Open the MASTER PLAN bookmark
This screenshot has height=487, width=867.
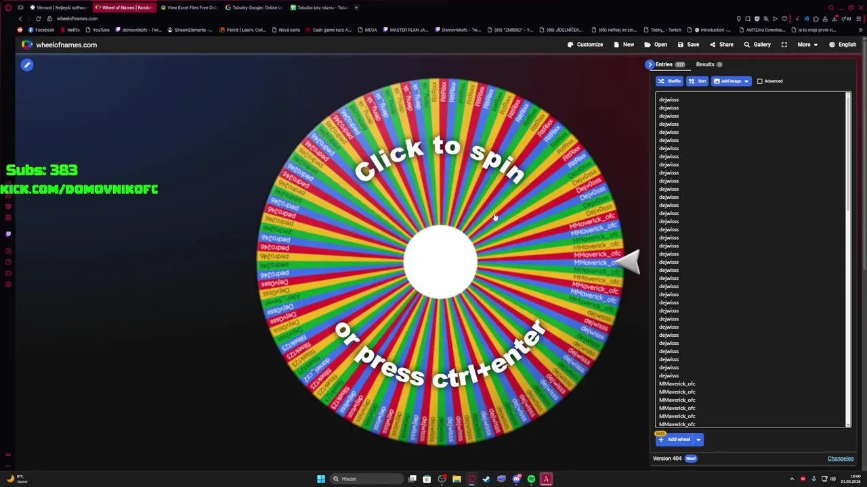tap(405, 30)
